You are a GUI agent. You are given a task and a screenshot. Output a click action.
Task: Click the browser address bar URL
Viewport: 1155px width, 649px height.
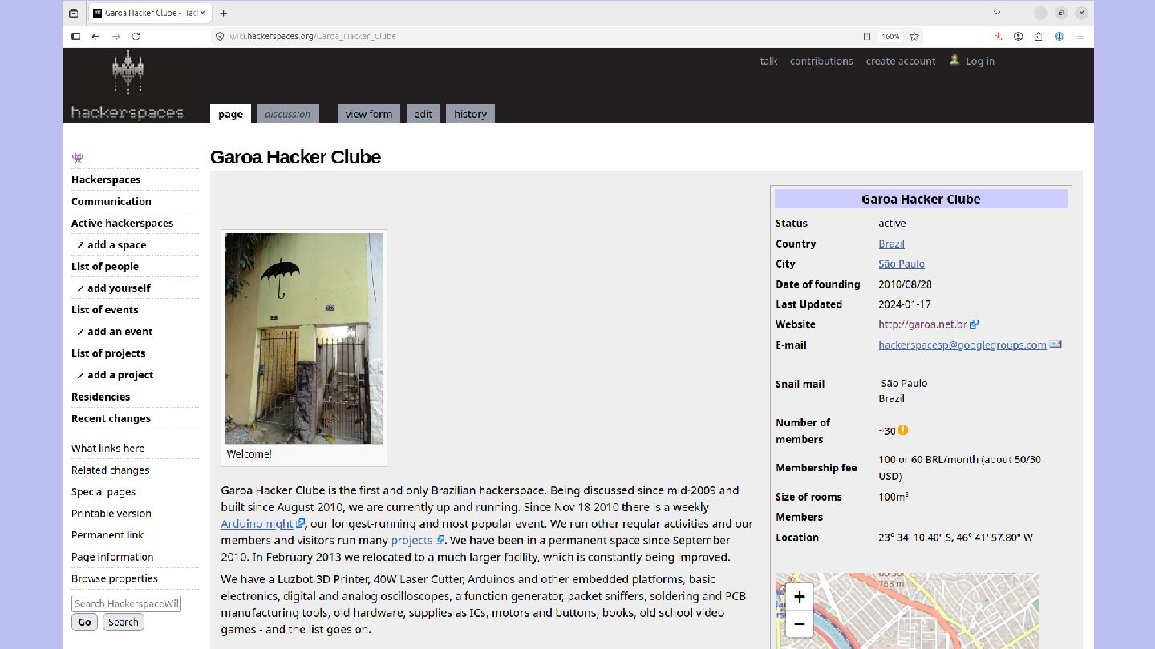pyautogui.click(x=313, y=36)
